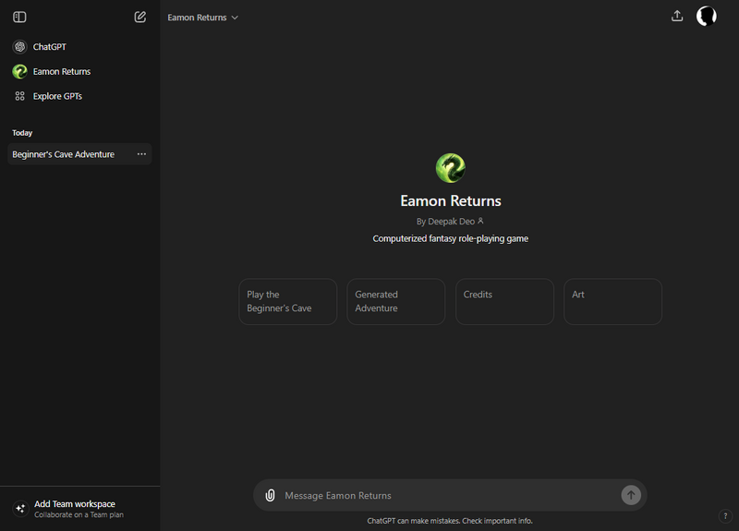Open options for Beginner's Cave Adventure chat
This screenshot has height=531, width=739.
pyautogui.click(x=141, y=154)
